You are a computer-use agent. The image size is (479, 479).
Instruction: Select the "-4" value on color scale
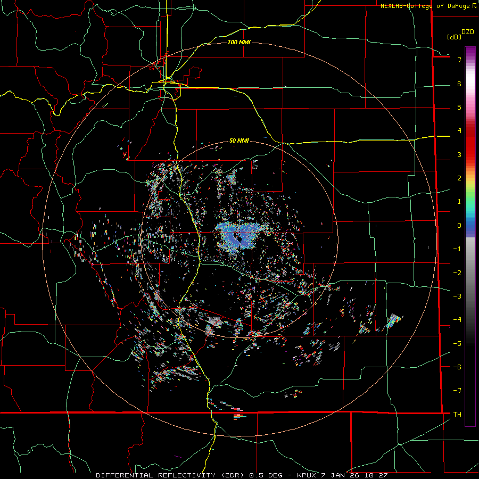coord(457,320)
